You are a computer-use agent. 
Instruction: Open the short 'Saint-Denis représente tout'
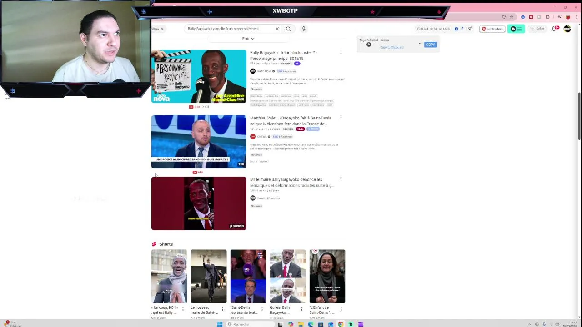248,277
